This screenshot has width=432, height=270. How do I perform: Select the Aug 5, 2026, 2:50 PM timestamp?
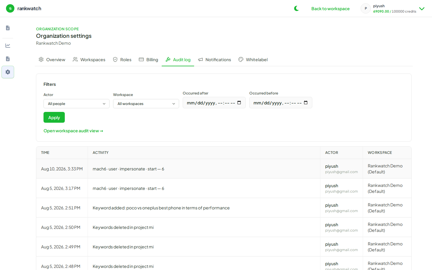(x=61, y=227)
